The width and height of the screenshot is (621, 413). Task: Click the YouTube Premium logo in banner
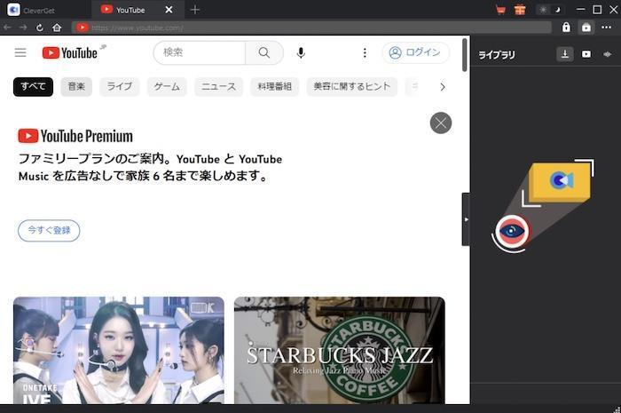(x=75, y=136)
